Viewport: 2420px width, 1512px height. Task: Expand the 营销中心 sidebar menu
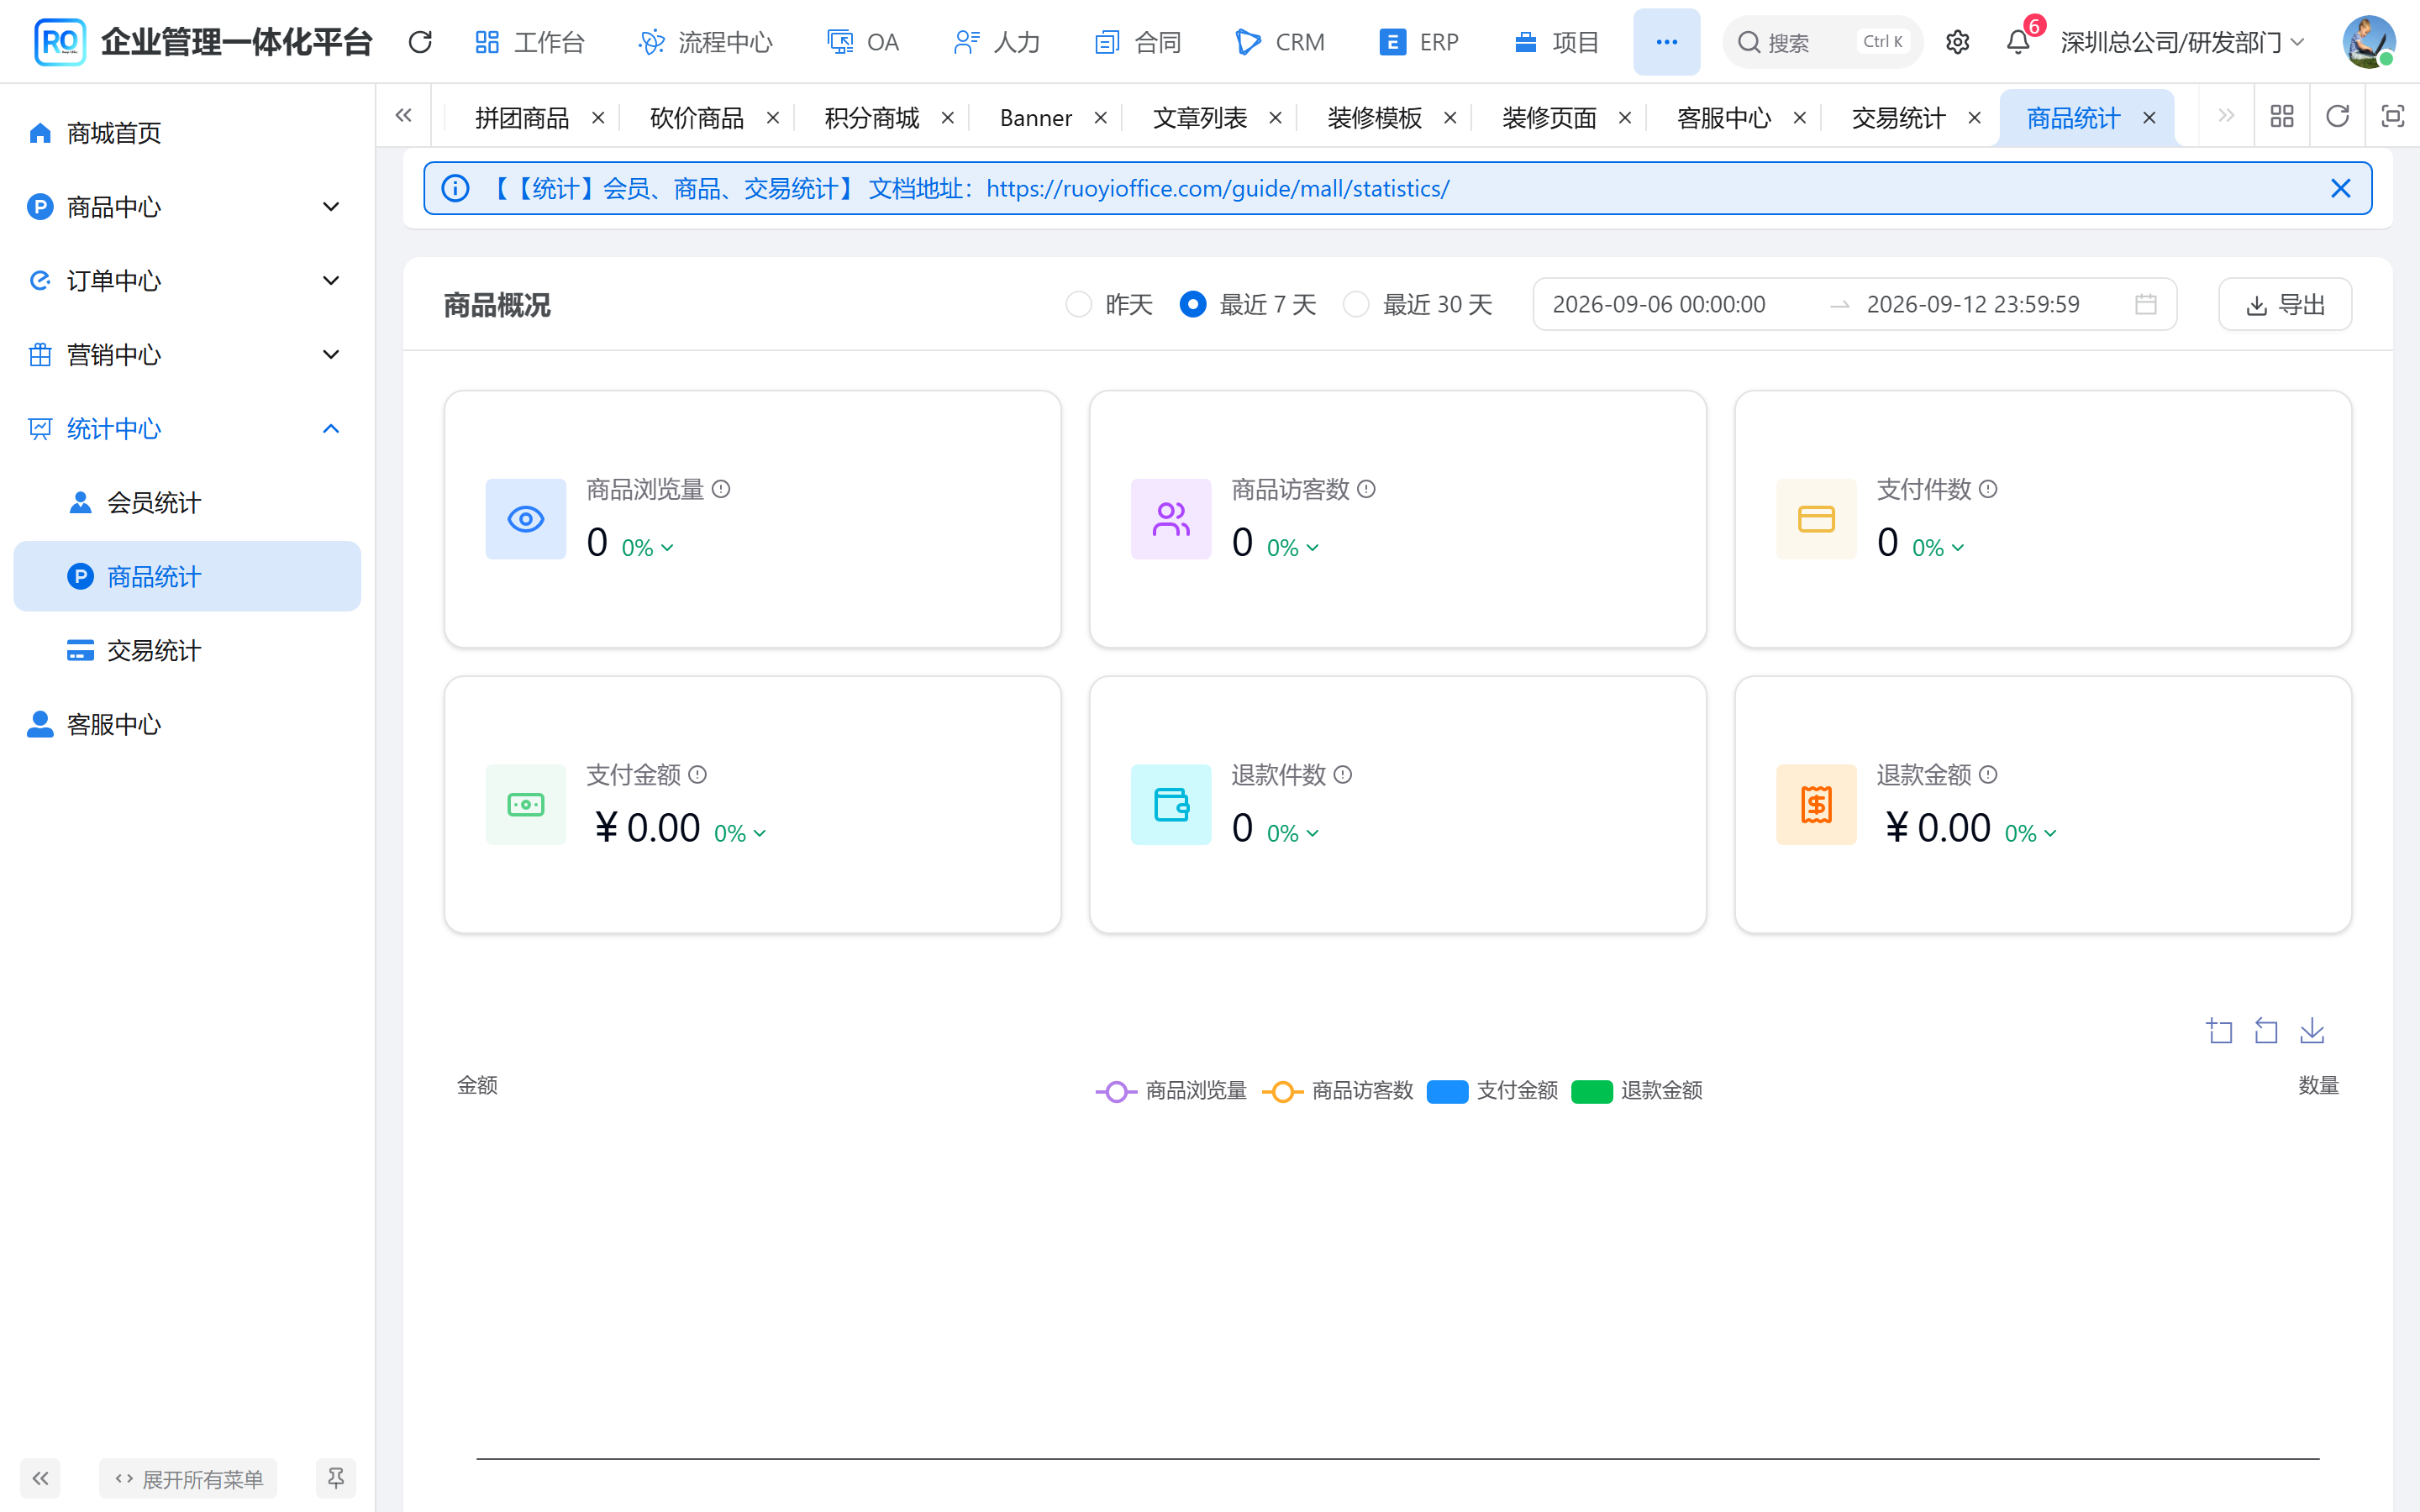pos(187,355)
